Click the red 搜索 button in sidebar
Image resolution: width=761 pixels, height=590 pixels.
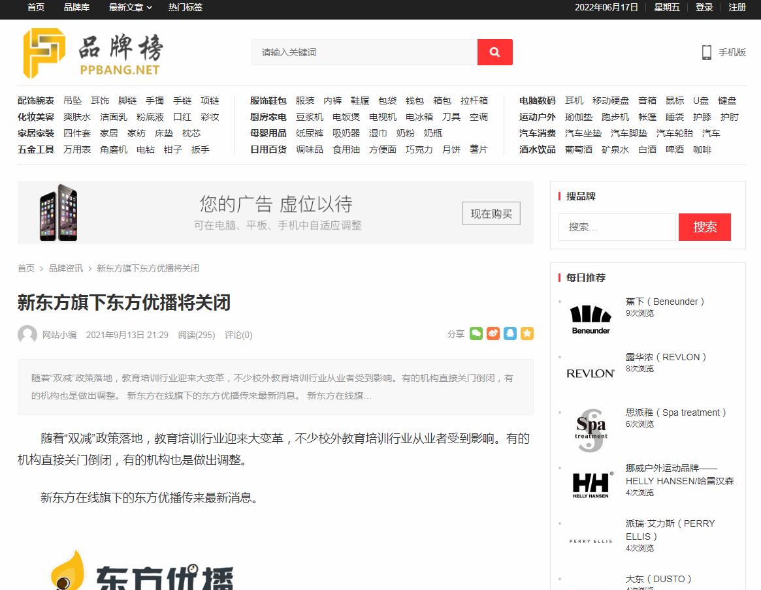pyautogui.click(x=705, y=227)
